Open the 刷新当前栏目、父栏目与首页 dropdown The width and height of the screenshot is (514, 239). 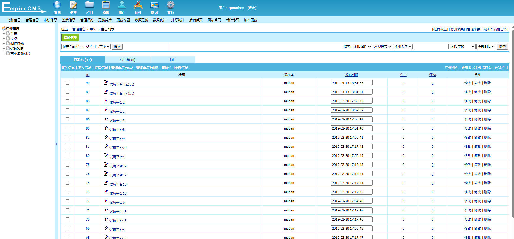tap(86, 47)
